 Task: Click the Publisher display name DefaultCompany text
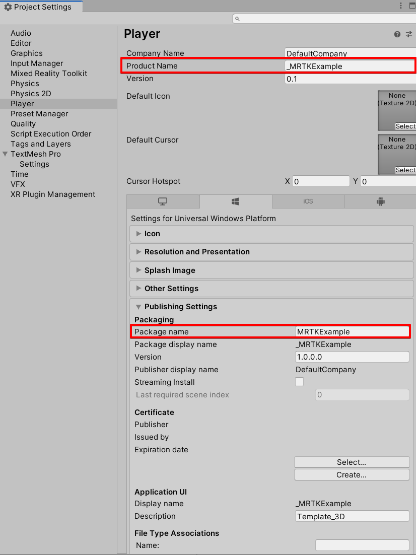[326, 370]
